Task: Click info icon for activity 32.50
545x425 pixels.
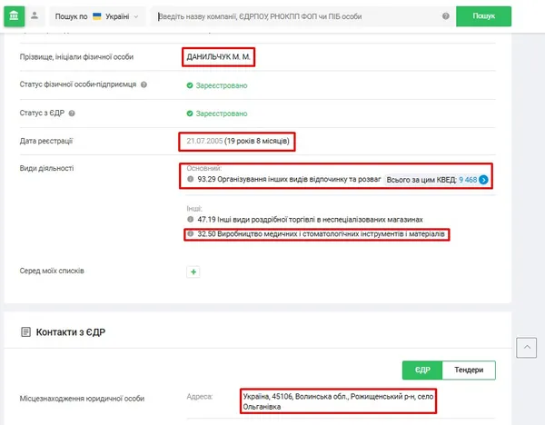Action: click(x=190, y=234)
